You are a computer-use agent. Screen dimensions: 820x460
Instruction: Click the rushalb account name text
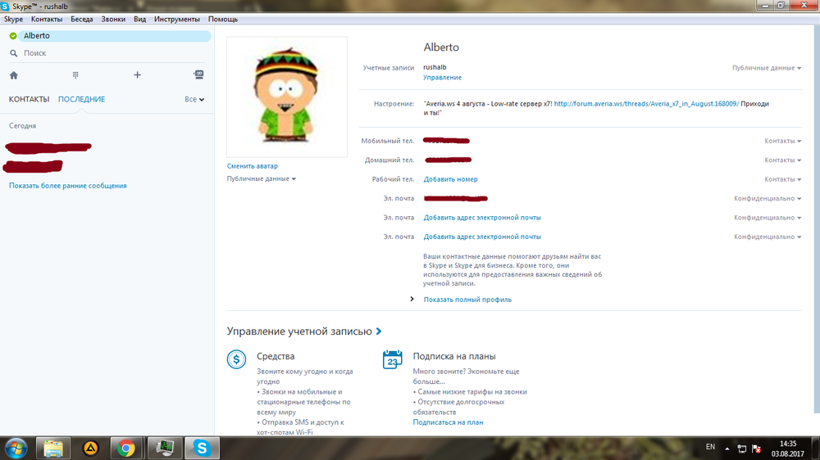[435, 67]
